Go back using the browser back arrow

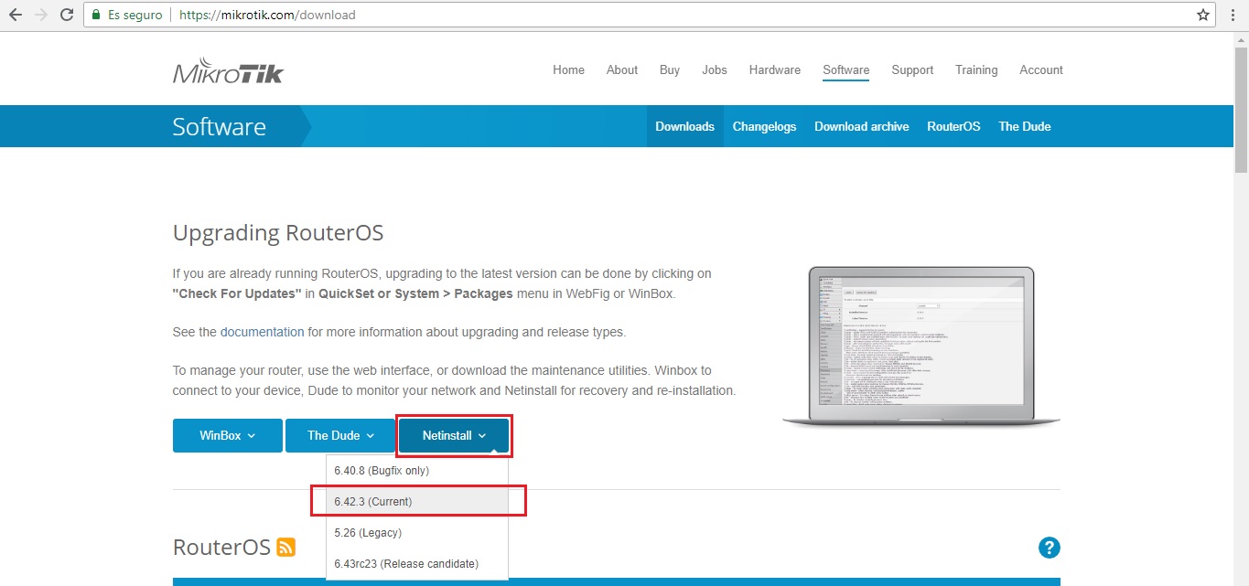[16, 15]
